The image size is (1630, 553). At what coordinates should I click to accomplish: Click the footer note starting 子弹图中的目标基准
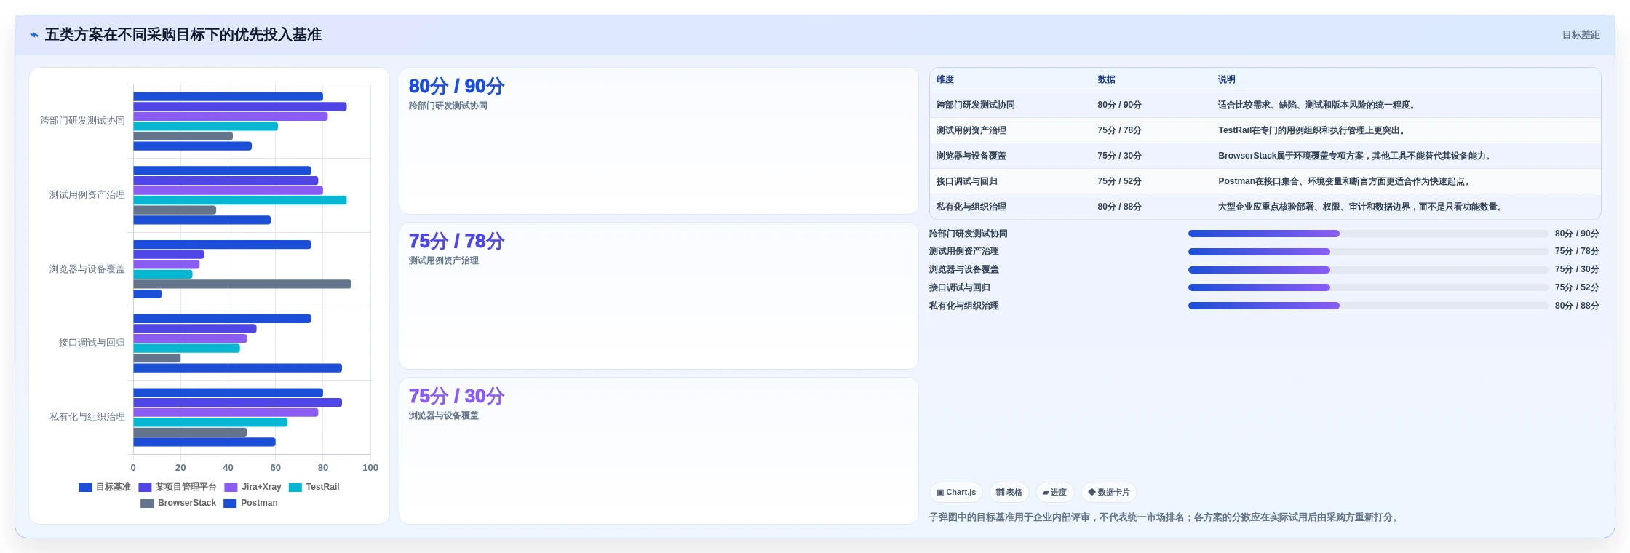click(1165, 518)
